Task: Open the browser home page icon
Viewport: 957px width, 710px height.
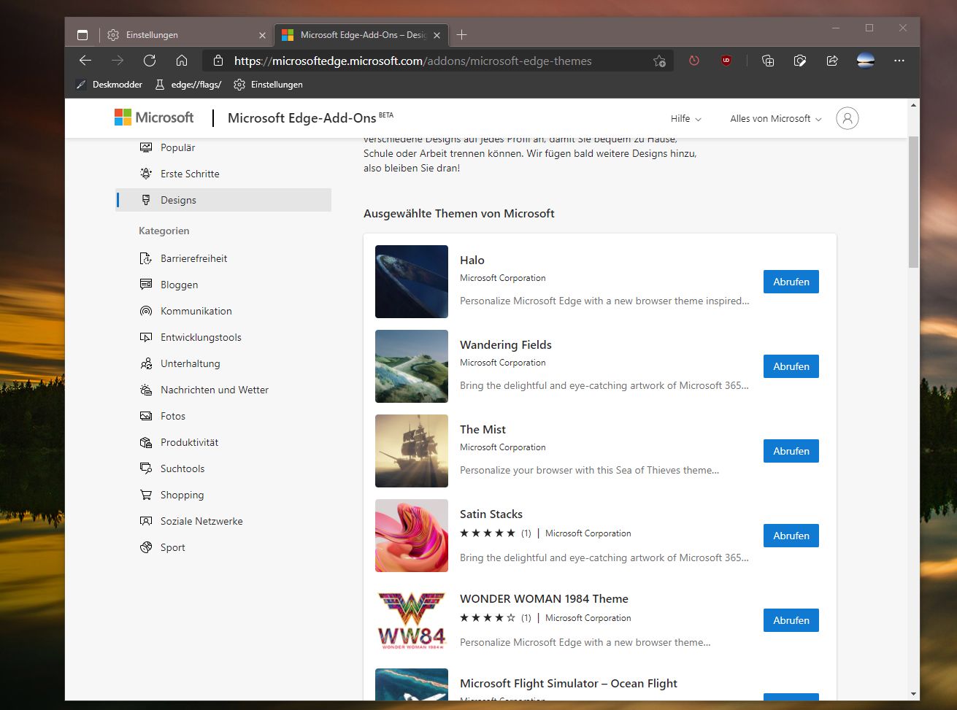Action: click(x=182, y=61)
